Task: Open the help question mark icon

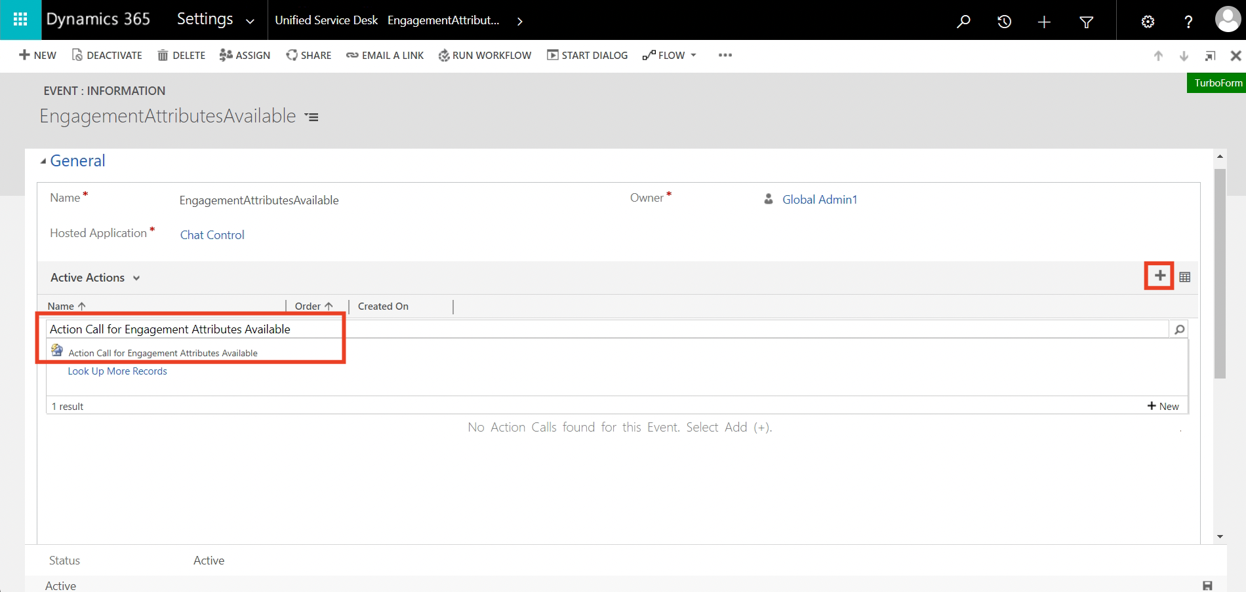Action: tap(1188, 22)
